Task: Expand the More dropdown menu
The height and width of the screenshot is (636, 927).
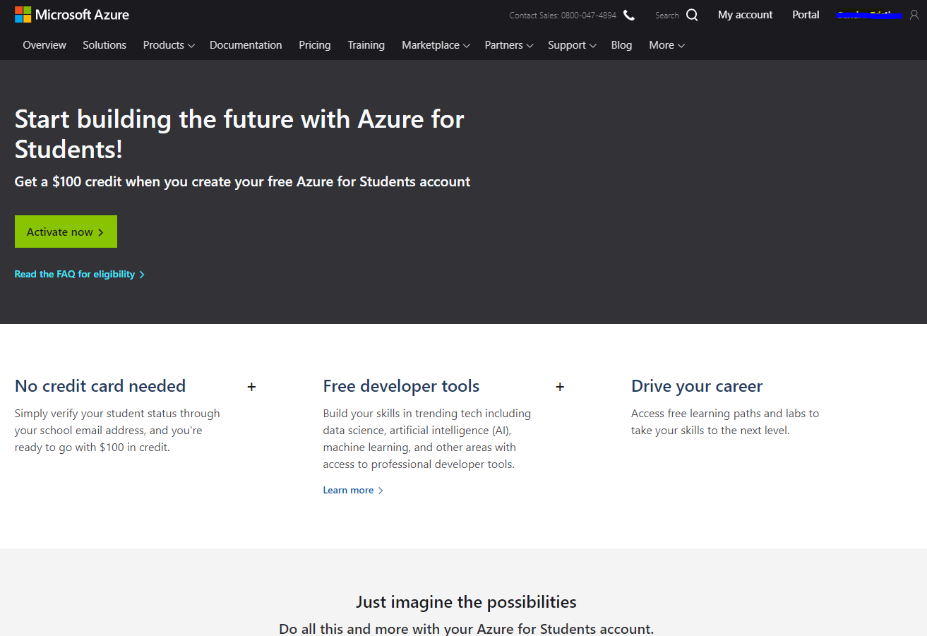Action: (x=666, y=45)
